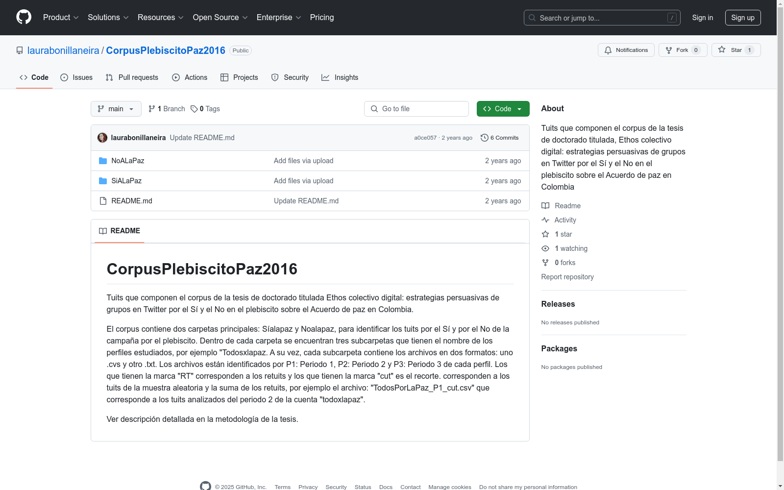The height and width of the screenshot is (490, 784).
Task: Fork this repository
Action: click(683, 50)
